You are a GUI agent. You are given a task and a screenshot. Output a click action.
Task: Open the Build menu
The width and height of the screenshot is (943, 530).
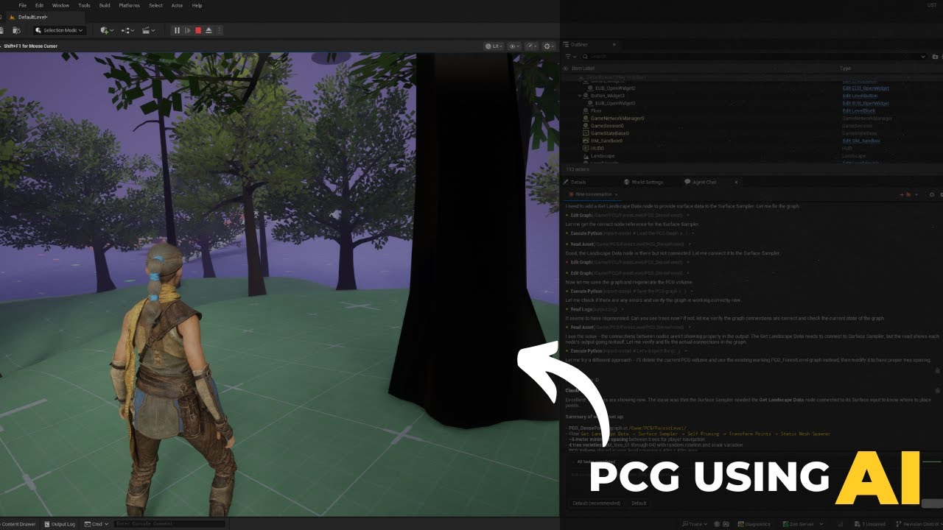coord(105,5)
